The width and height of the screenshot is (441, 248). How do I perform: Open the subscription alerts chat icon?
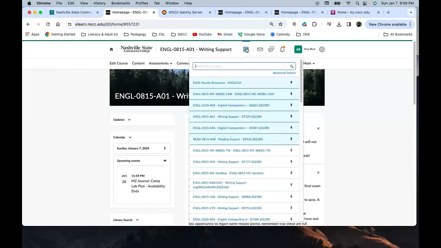click(x=271, y=49)
